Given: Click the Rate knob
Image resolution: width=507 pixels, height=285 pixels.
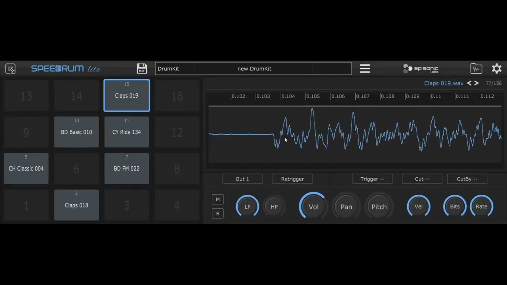Looking at the screenshot, I should pyautogui.click(x=482, y=206).
